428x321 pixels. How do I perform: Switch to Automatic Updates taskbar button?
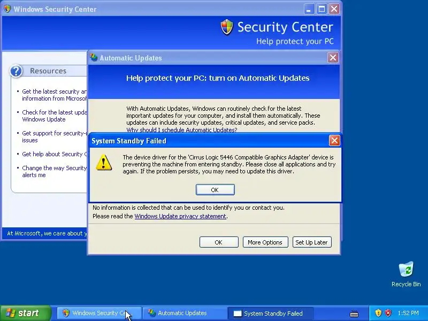(185, 313)
